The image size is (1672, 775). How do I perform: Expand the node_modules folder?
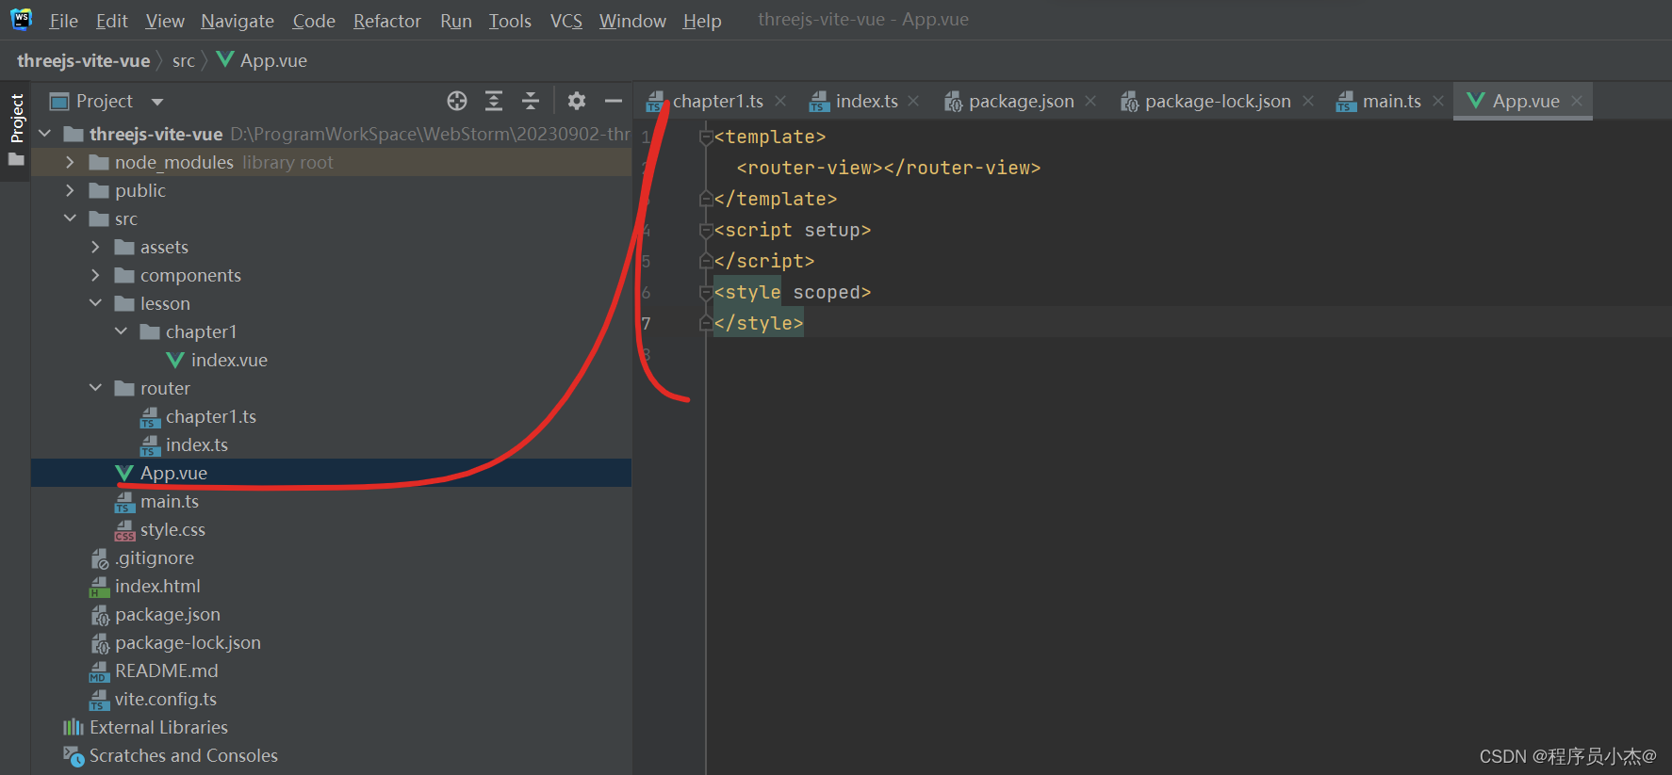click(70, 162)
